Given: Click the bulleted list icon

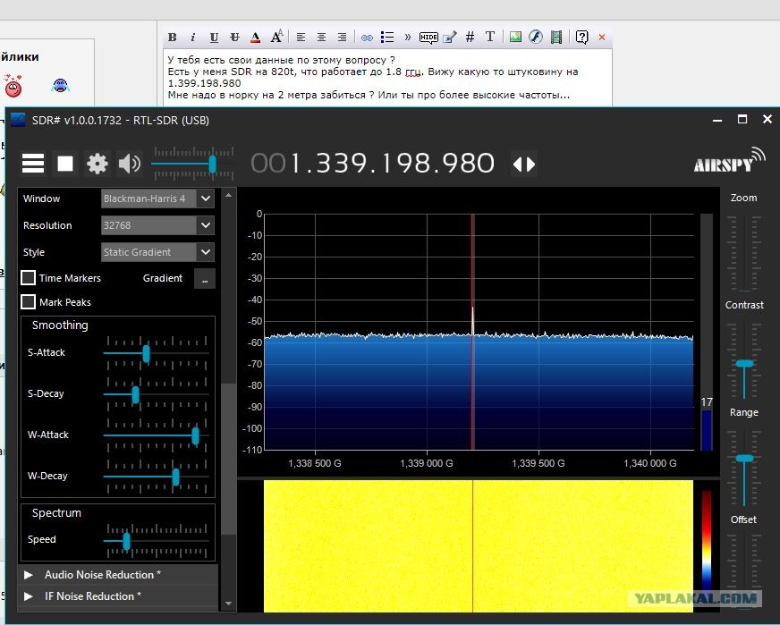Looking at the screenshot, I should 387,38.
